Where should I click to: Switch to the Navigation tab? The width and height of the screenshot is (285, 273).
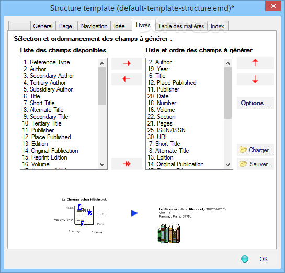[94, 26]
